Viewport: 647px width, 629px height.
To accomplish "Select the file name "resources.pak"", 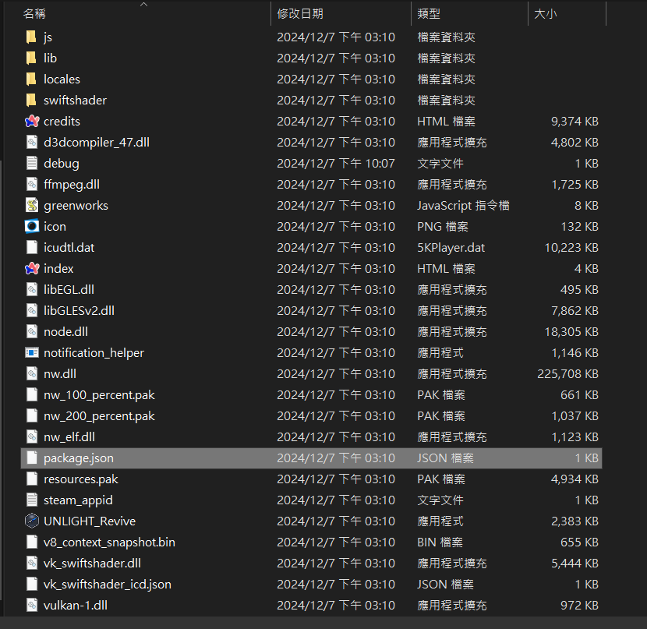I will 81,479.
